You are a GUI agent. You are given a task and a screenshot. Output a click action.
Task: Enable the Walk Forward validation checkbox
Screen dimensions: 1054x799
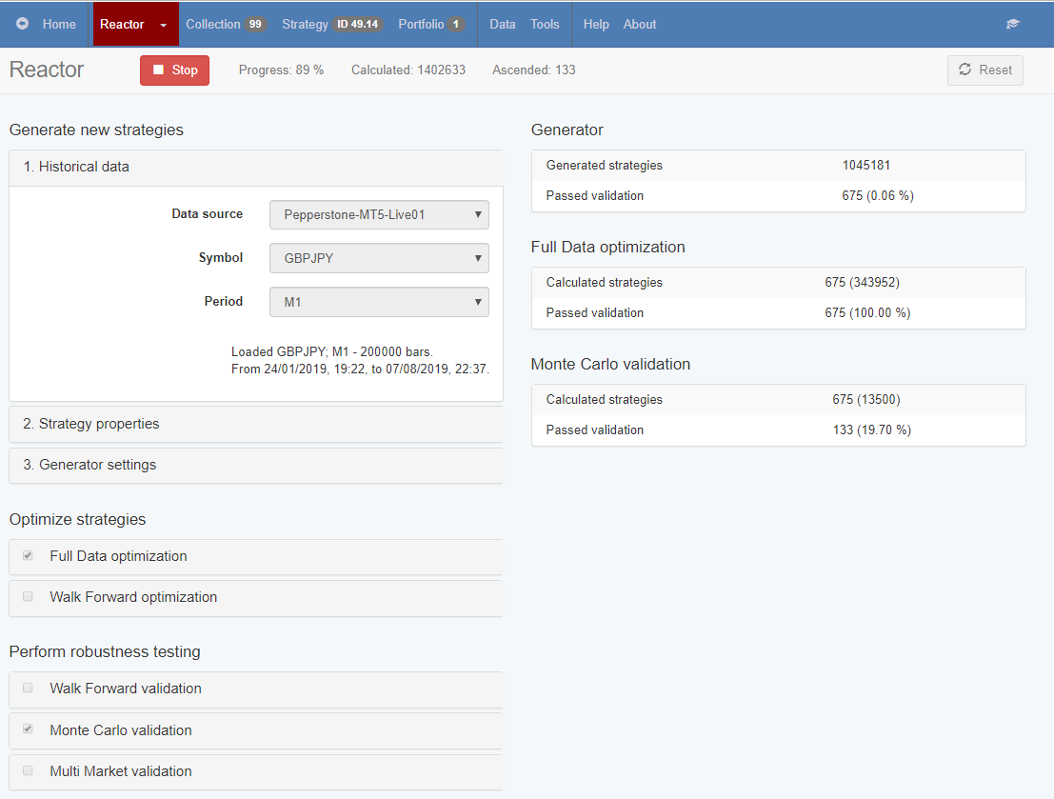click(28, 688)
